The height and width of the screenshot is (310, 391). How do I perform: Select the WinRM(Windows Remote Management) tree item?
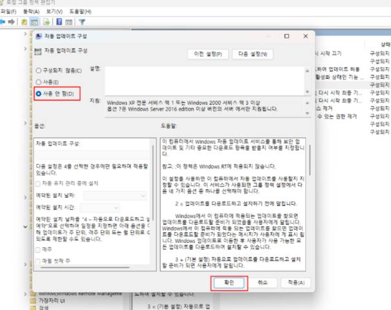pos(80,294)
